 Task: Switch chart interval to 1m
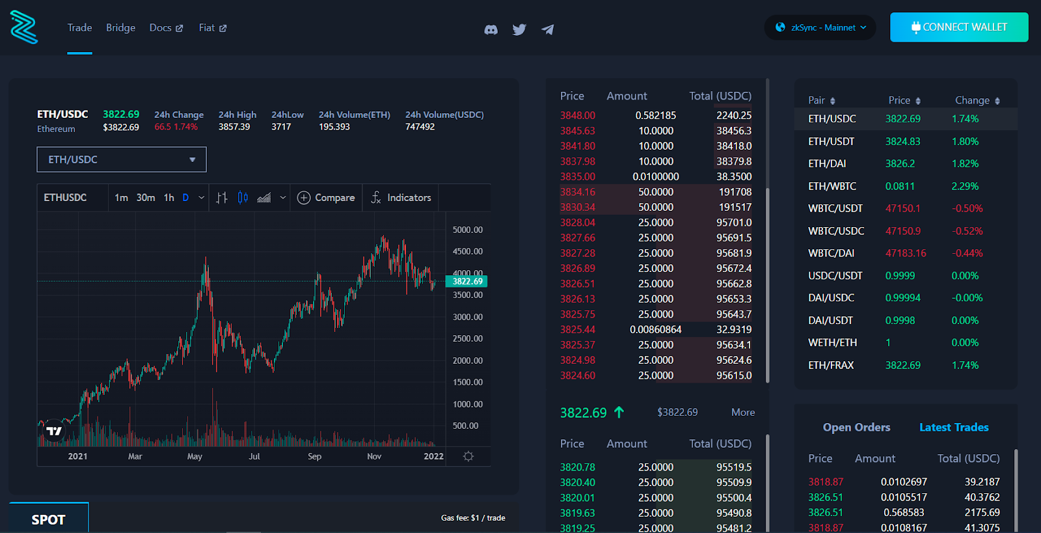[121, 198]
